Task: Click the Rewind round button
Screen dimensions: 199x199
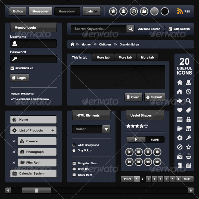Action: coord(148,162)
